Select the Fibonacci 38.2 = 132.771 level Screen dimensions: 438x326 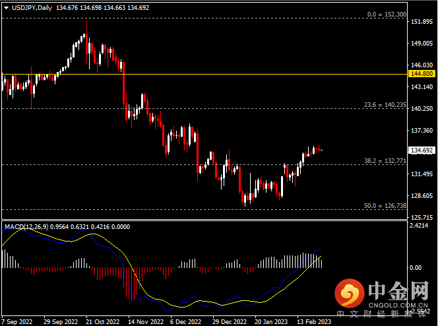pos(385,160)
